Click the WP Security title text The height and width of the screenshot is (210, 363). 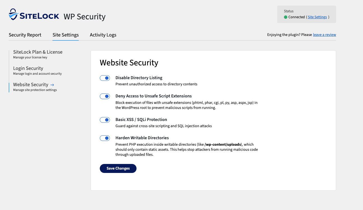[x=84, y=17]
